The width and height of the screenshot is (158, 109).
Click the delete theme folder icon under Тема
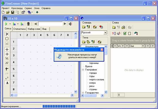(x=99, y=42)
